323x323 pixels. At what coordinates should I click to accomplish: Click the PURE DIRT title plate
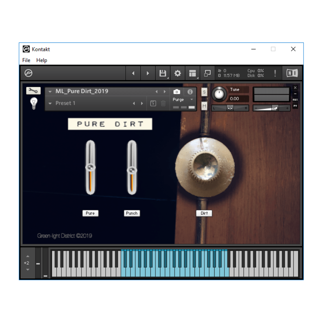coord(110,124)
